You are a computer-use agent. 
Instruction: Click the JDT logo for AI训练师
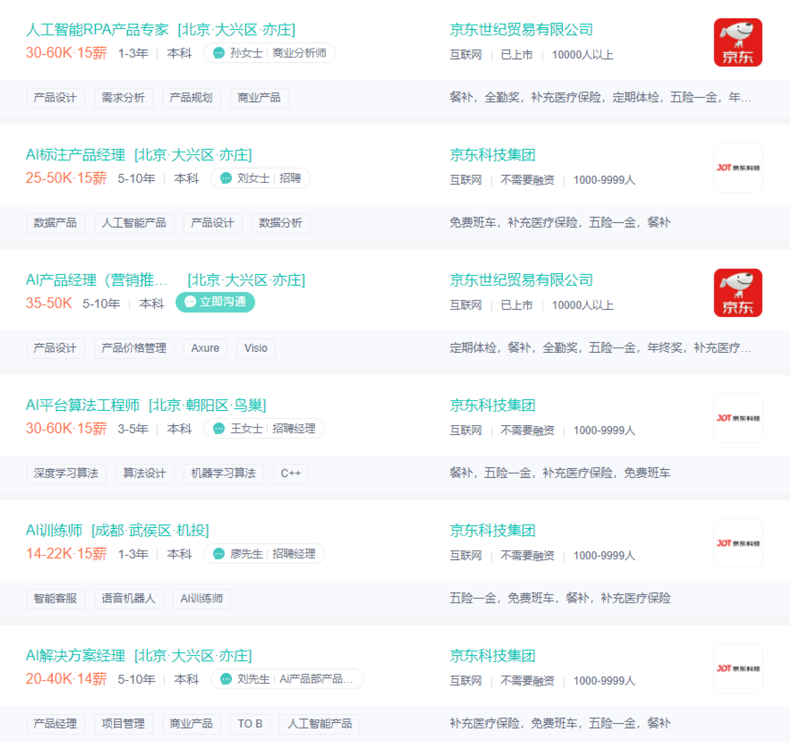(x=738, y=543)
